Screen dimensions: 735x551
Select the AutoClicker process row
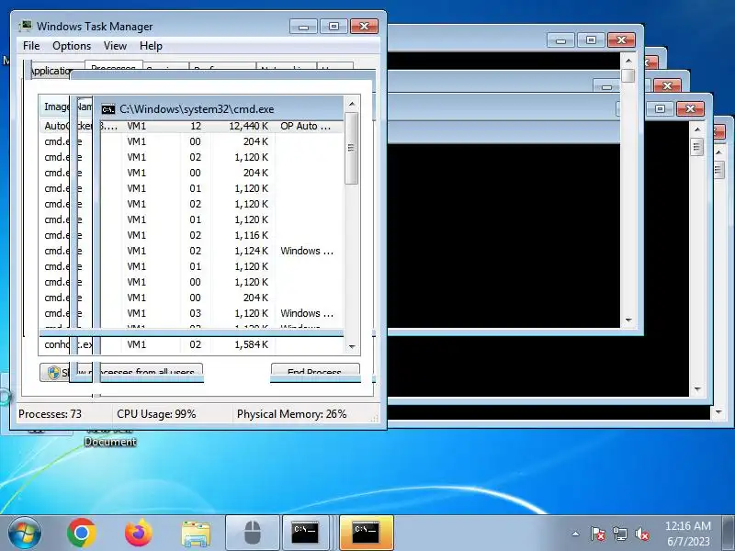[191, 126]
